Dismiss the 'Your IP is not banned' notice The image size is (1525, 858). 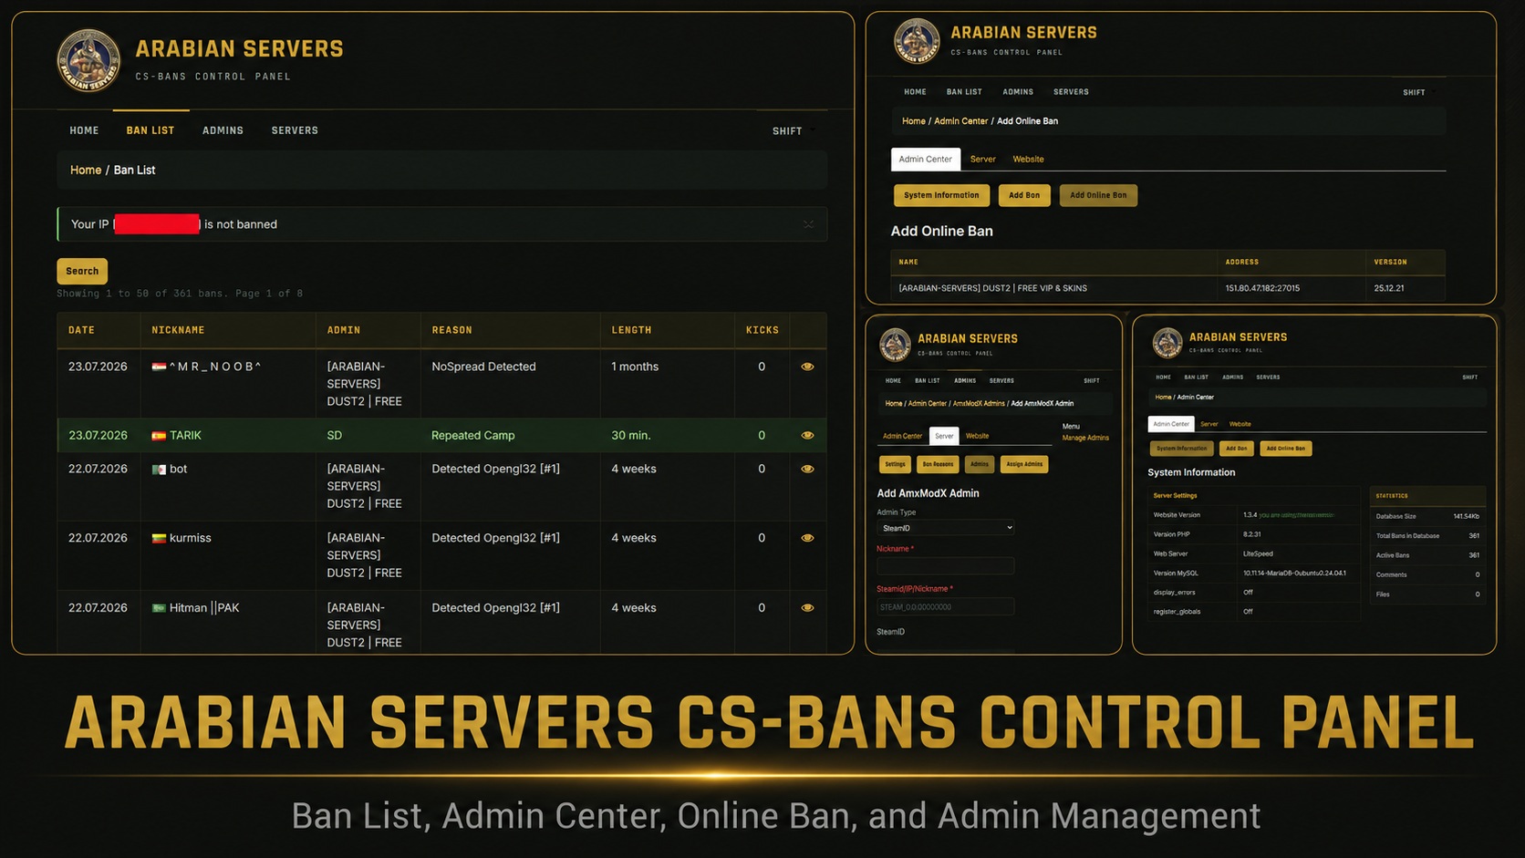click(x=808, y=224)
